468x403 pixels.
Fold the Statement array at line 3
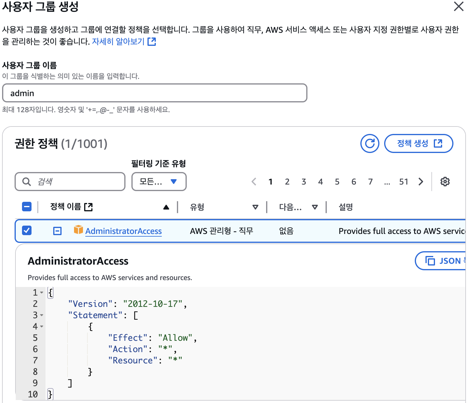pyautogui.click(x=42, y=315)
